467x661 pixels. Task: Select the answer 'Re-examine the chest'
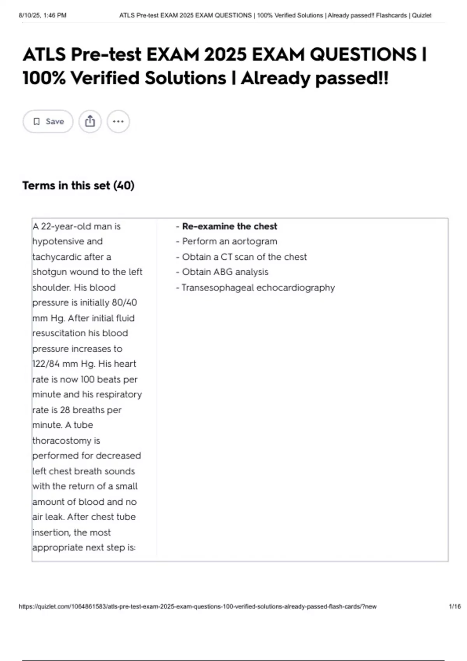click(229, 226)
